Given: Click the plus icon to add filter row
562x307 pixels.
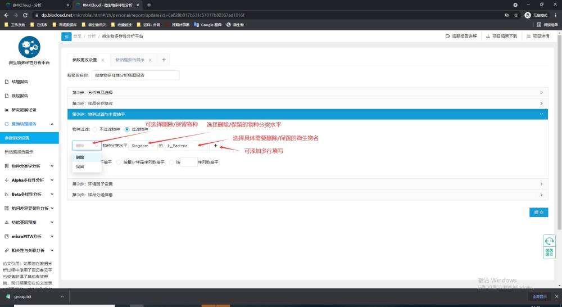Looking at the screenshot, I should point(215,146).
